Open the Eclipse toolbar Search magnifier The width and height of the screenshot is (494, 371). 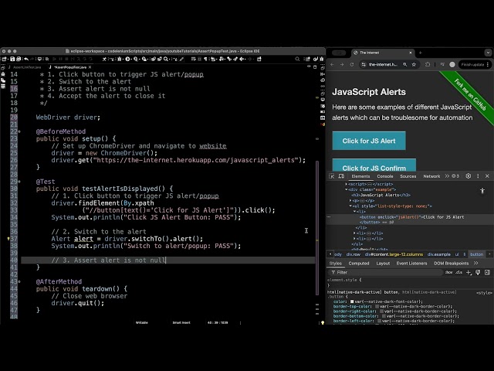point(166,59)
